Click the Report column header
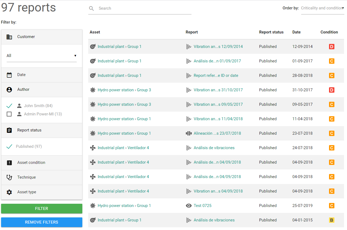The height and width of the screenshot is (230, 347). [x=192, y=32]
